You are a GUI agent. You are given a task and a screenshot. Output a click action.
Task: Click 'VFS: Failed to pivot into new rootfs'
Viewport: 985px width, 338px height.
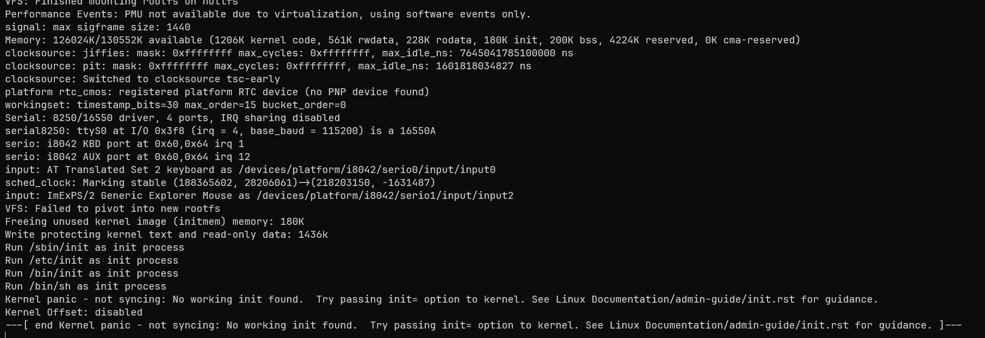pos(113,209)
